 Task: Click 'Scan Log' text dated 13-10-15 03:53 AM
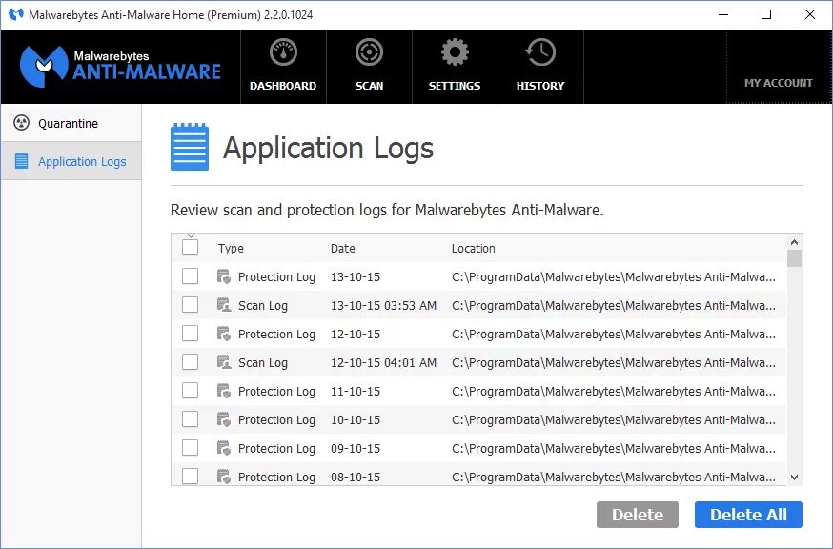point(263,306)
